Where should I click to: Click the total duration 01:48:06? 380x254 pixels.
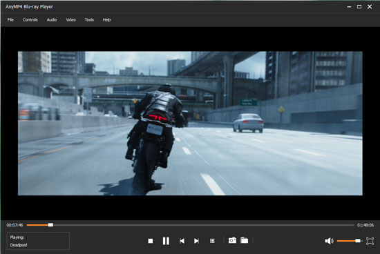(365, 225)
